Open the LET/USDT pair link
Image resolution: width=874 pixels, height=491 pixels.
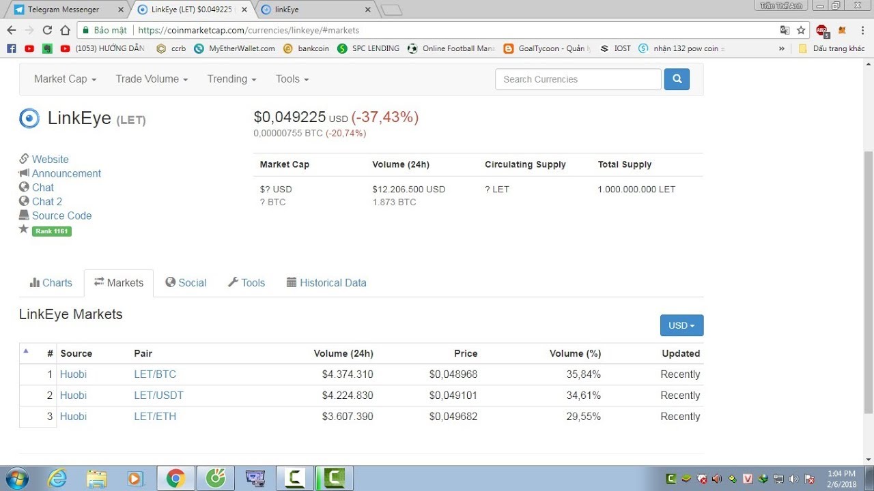pos(158,396)
